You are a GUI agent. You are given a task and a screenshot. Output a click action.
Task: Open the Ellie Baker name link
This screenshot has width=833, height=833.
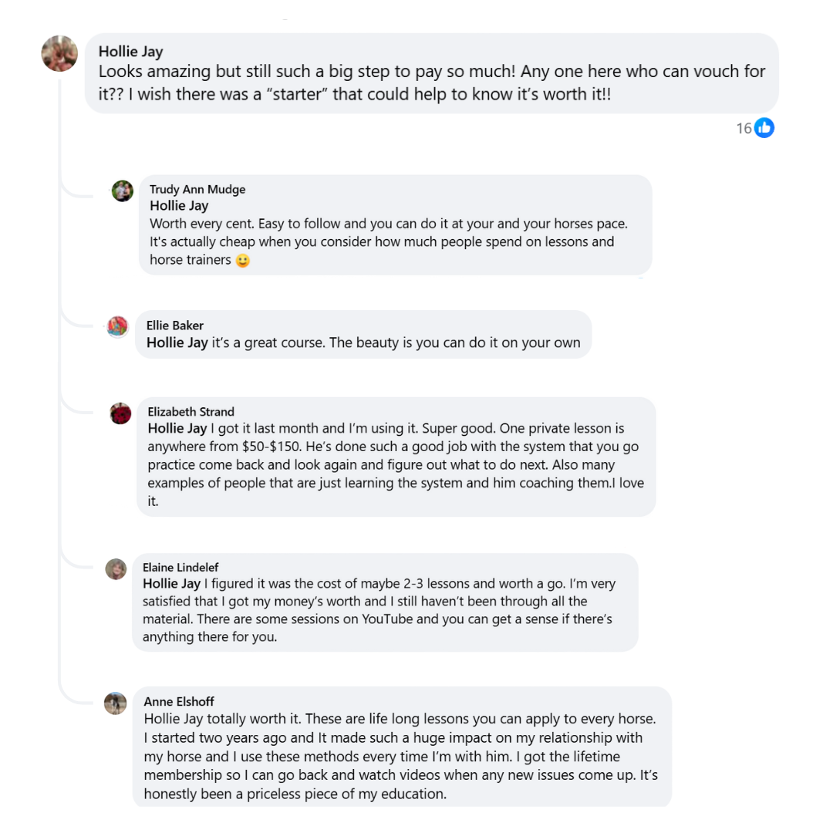tap(175, 325)
